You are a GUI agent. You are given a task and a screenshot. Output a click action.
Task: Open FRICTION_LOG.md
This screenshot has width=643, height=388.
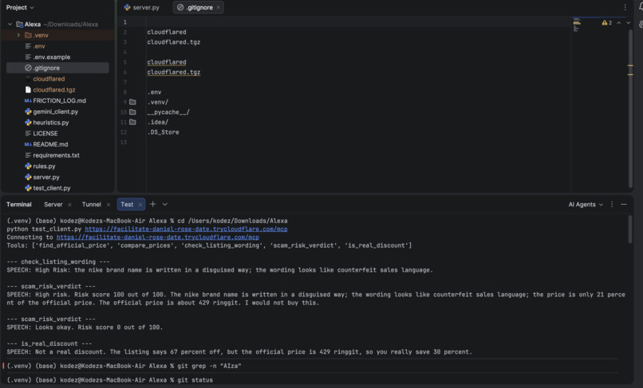(x=60, y=100)
